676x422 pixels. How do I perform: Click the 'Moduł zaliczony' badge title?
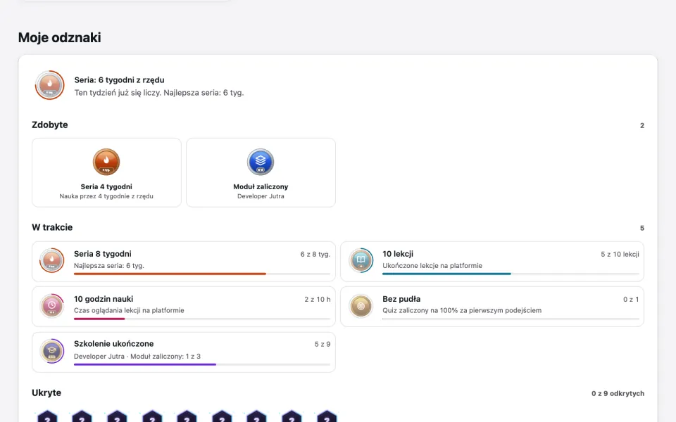click(x=261, y=186)
